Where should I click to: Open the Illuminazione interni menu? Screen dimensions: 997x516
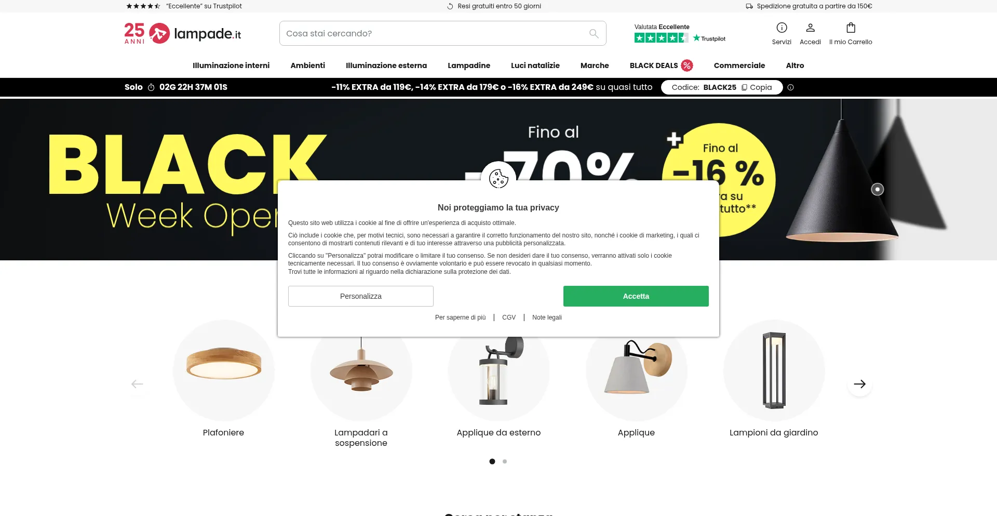tap(231, 65)
